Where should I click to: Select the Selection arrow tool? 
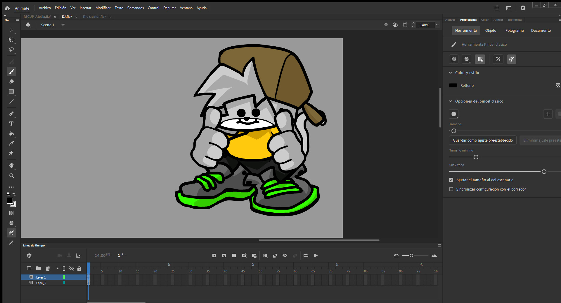11,30
